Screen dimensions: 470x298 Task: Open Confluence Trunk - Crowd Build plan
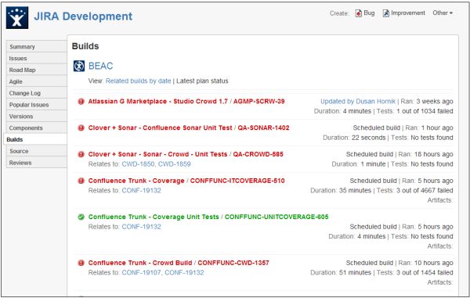pos(140,263)
